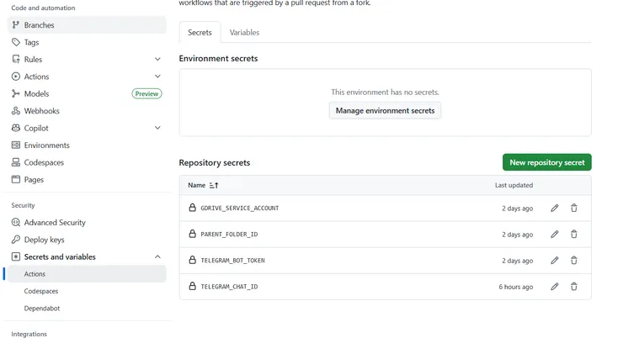Expand the Copilot sidebar section
The width and height of the screenshot is (623, 338).
(157, 128)
